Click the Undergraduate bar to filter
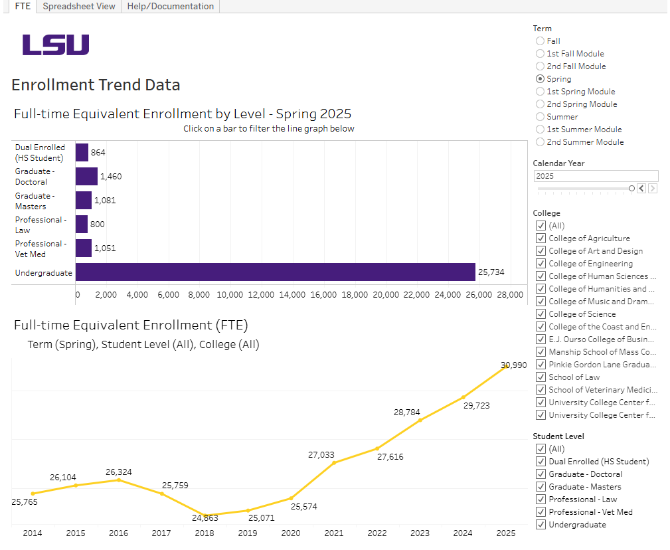Screen dimensions: 670x550 click(x=266, y=272)
